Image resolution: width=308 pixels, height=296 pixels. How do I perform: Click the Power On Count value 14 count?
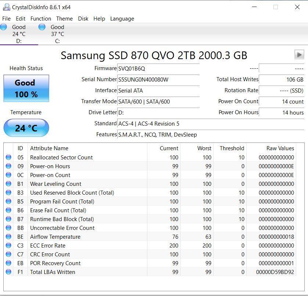(282, 101)
